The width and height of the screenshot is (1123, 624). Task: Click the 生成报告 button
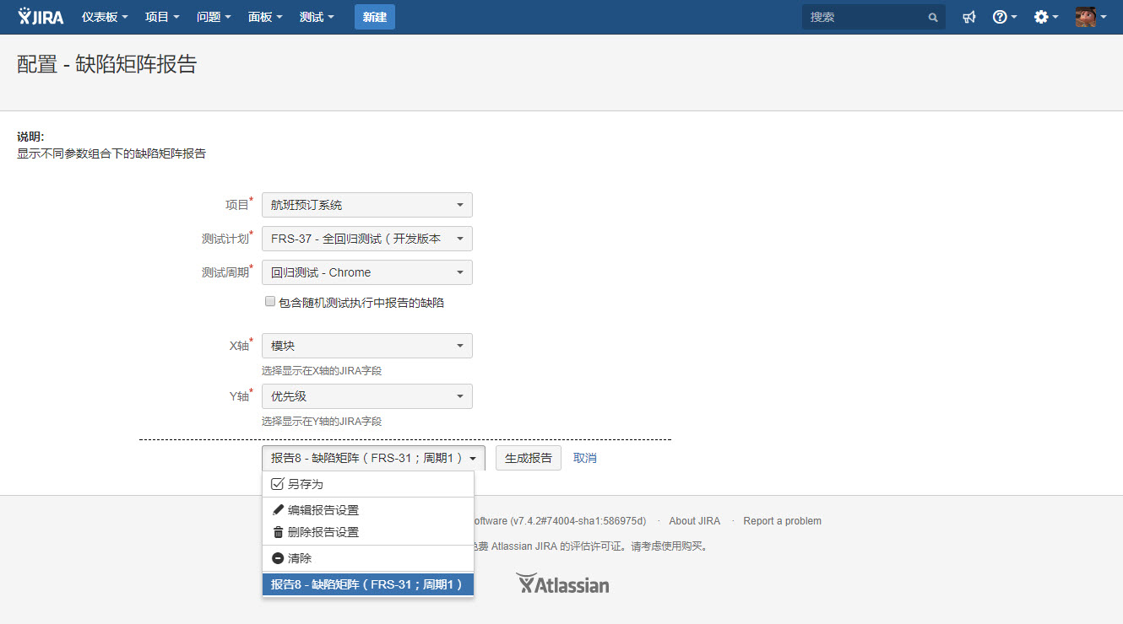[x=529, y=458]
